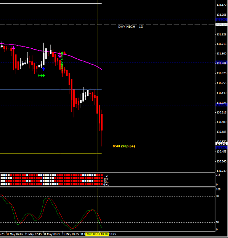The width and height of the screenshot is (228, 238).
Task: Click the 31 May 07:45 time label
Action: (x=33, y=234)
